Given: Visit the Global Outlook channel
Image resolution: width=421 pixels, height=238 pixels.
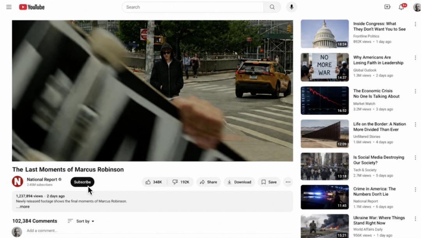Looking at the screenshot, I should pyautogui.click(x=364, y=70).
